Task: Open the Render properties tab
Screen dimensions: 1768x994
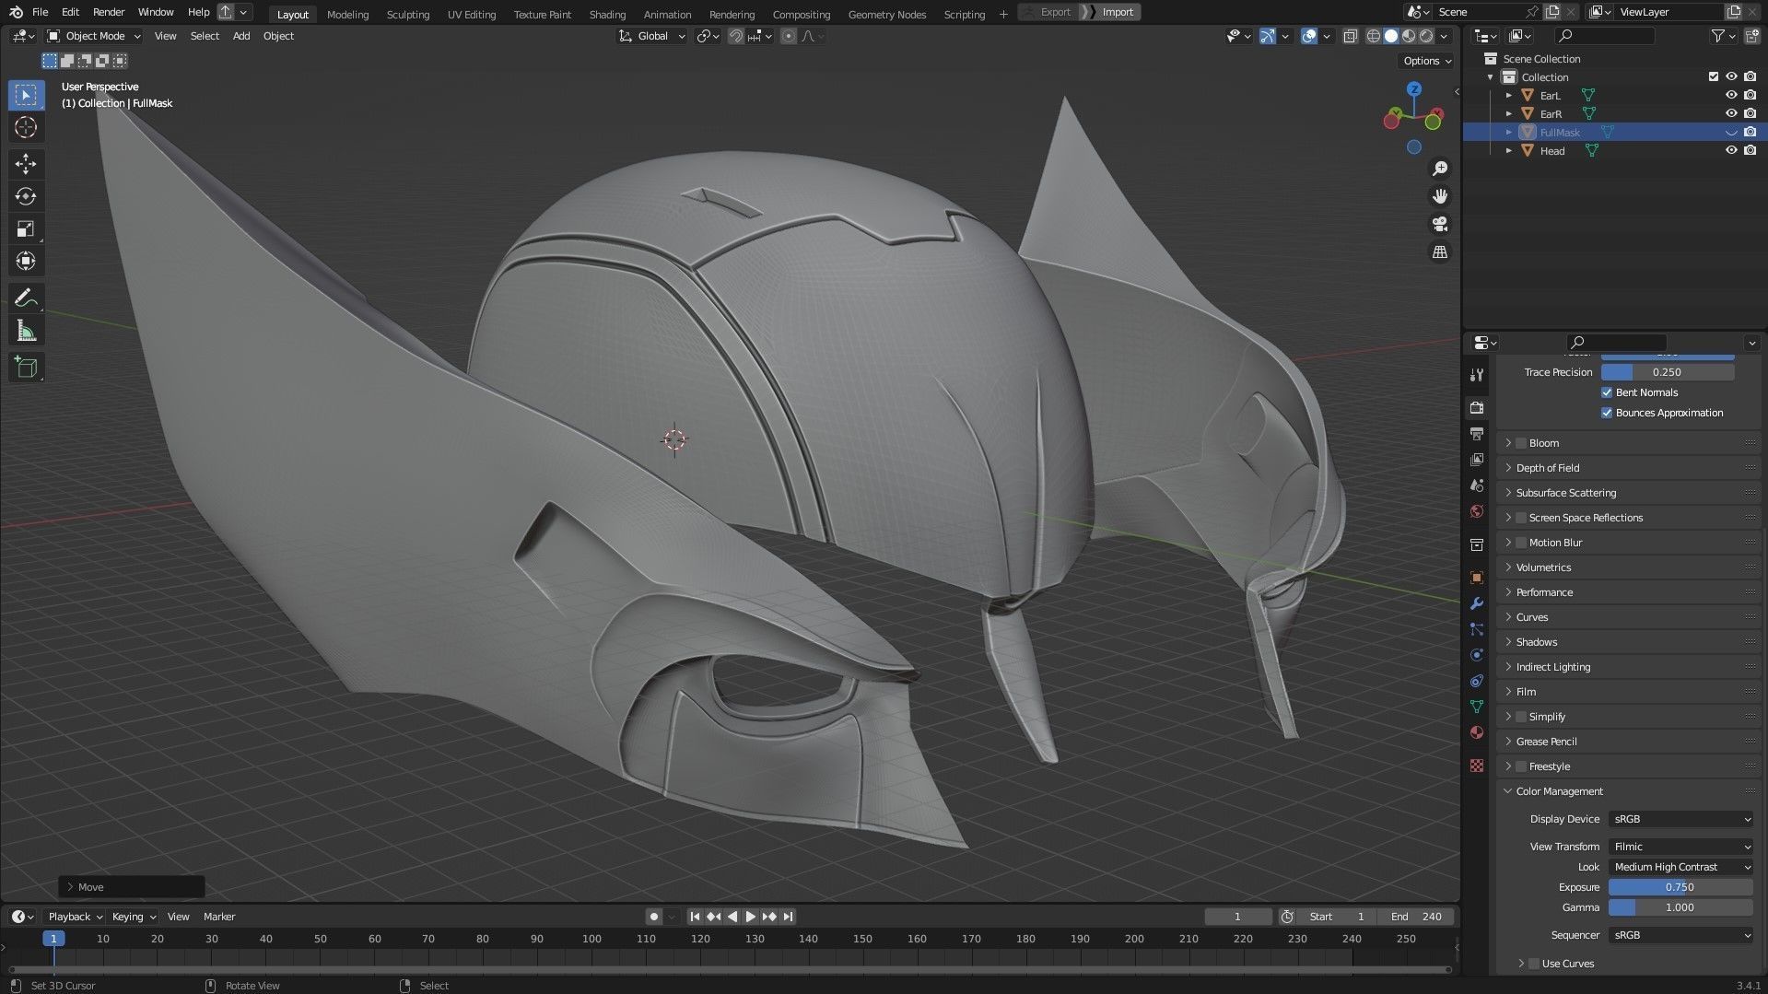Action: (x=1477, y=407)
